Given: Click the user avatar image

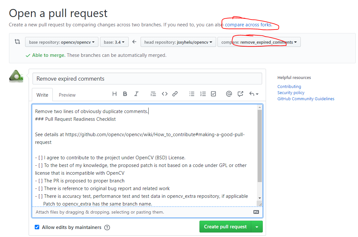Looking at the screenshot, I should click(16, 76).
